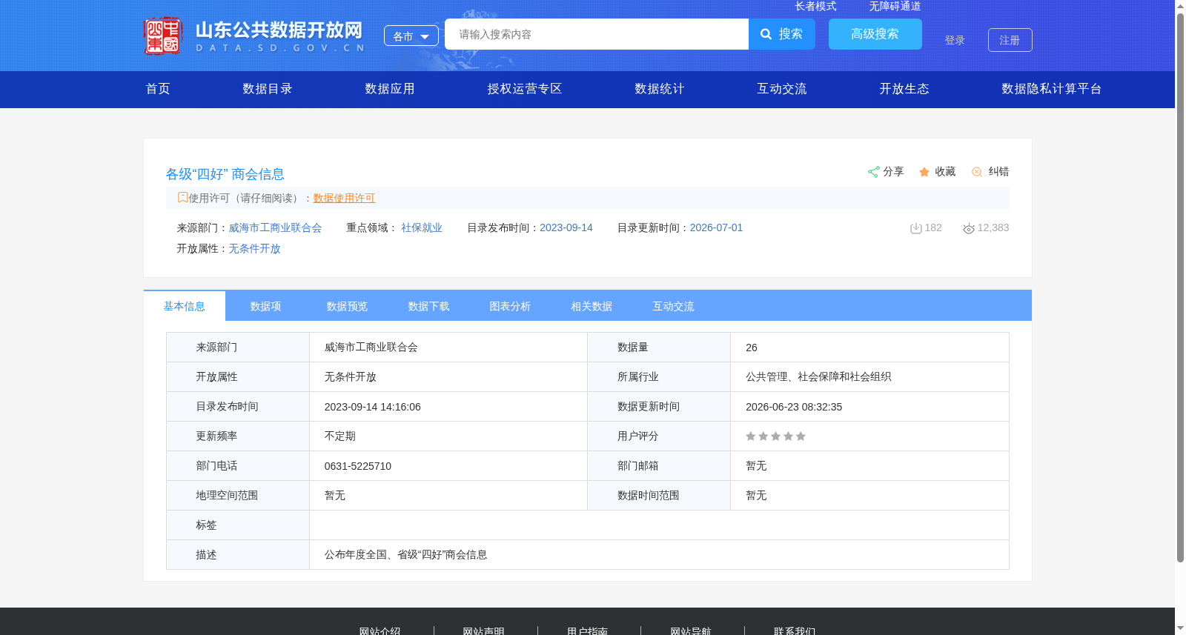
Task: Click the magnifier search icon
Action: [766, 34]
